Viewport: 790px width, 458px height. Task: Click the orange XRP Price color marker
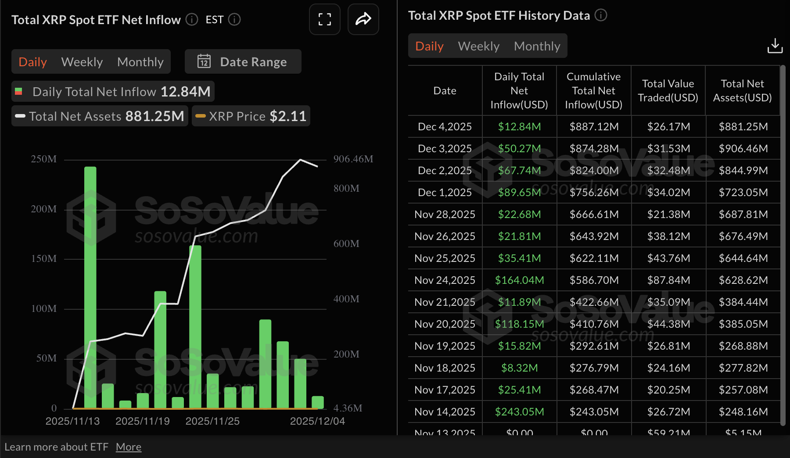[201, 116]
